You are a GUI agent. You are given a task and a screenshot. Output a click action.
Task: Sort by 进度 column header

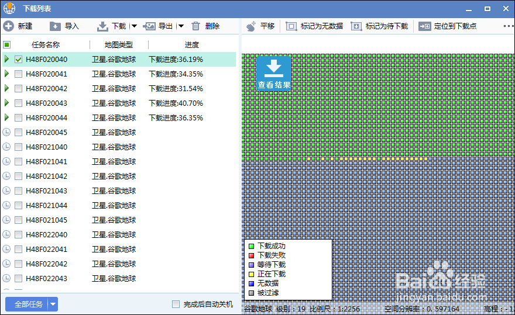(x=192, y=44)
